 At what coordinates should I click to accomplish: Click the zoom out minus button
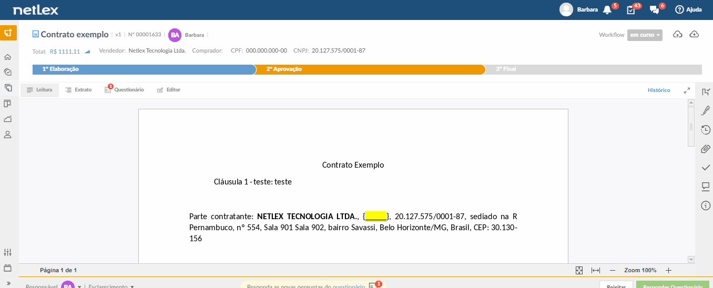613,270
